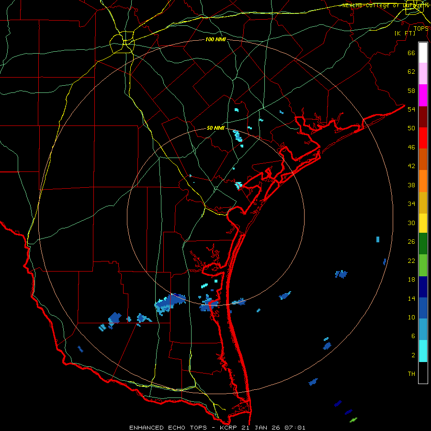Click the '50 NMI' range ring label
Viewport: 431px width, 431px height.
[215, 128]
